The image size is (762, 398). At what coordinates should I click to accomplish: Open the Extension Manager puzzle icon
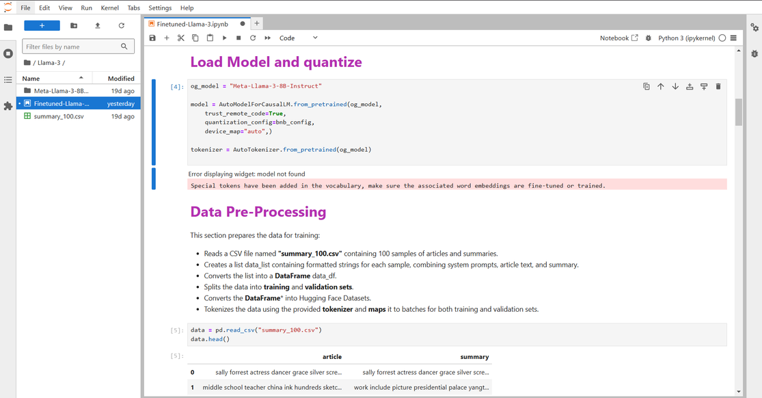(8, 105)
